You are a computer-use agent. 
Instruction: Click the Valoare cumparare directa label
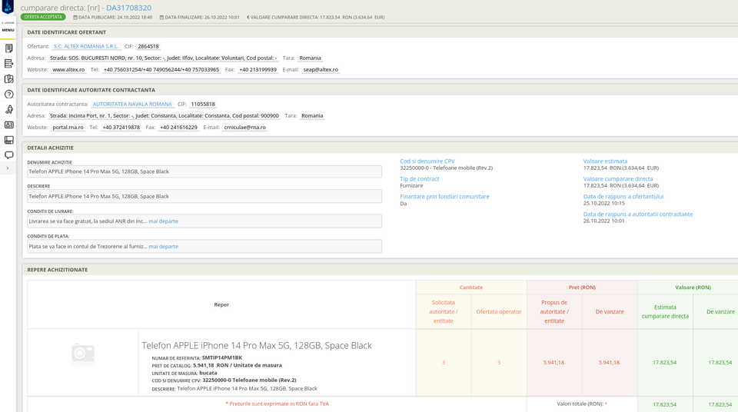tap(618, 179)
